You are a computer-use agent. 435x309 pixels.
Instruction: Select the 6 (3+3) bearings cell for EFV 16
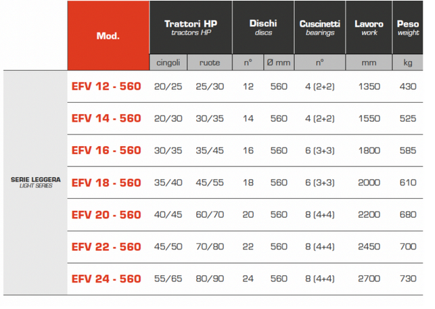[x=319, y=151]
